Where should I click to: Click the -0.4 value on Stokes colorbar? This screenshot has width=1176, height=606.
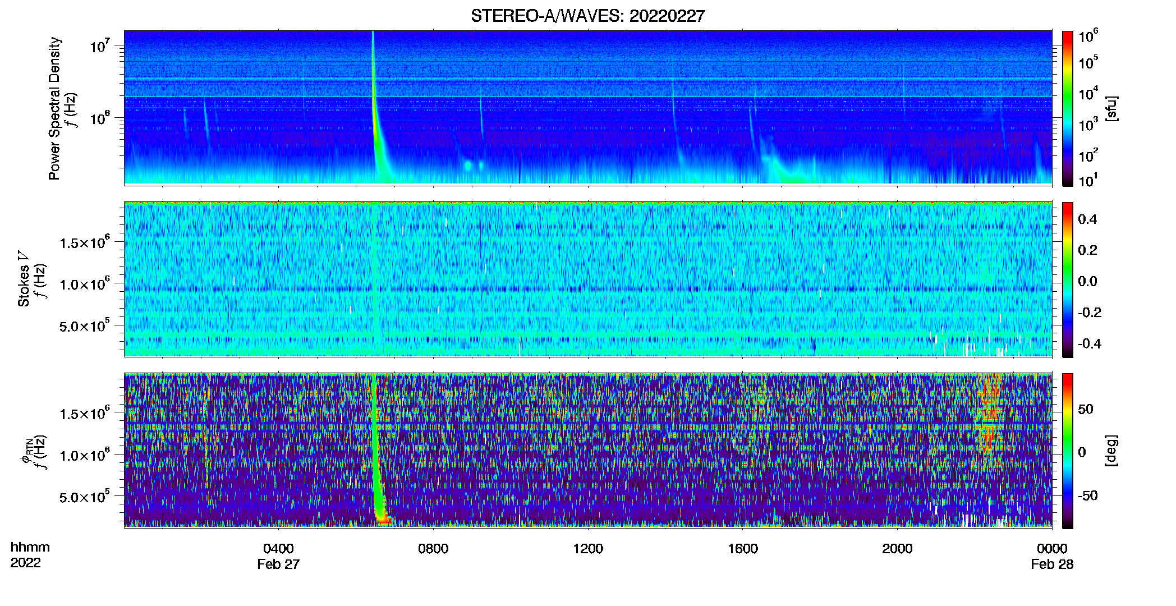1090,343
